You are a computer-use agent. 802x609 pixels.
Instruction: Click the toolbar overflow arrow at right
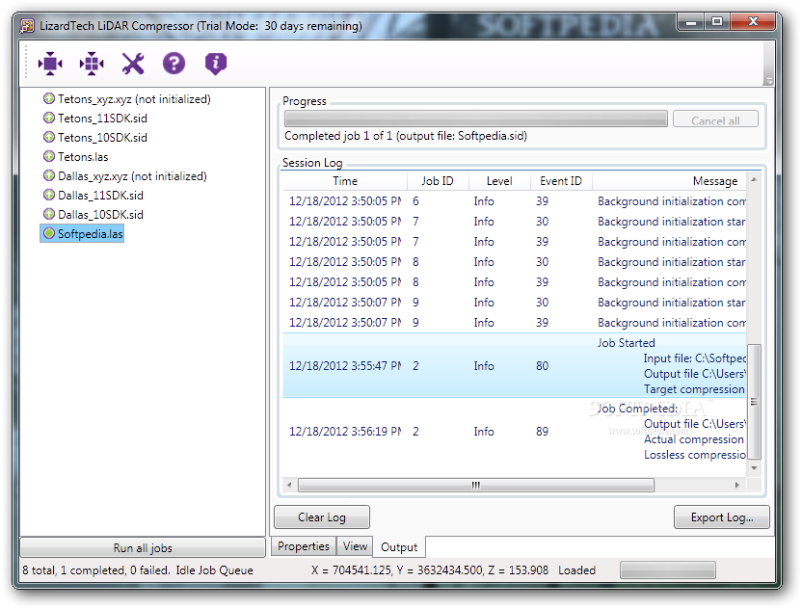(768, 81)
